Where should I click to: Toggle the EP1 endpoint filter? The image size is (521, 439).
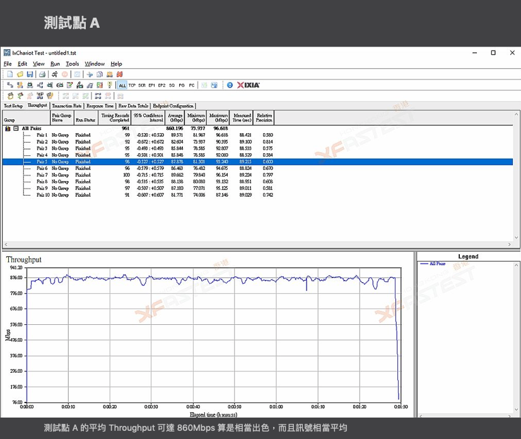point(152,85)
